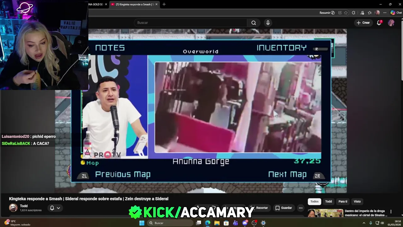Open Settings gear in taskbar

point(264,223)
